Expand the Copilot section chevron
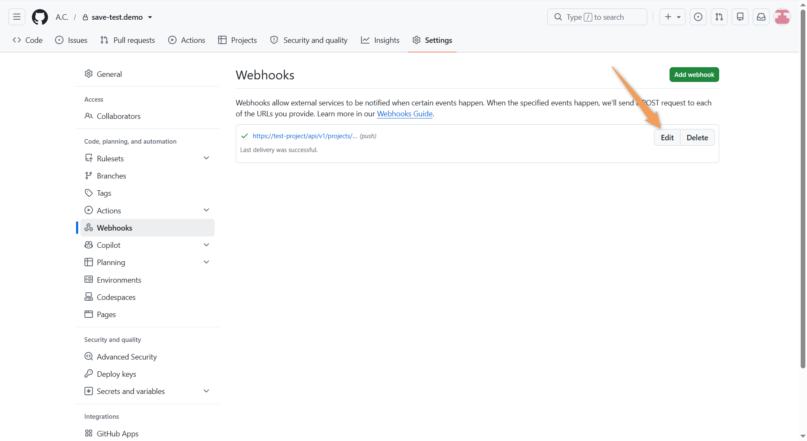807x441 pixels. tap(206, 245)
